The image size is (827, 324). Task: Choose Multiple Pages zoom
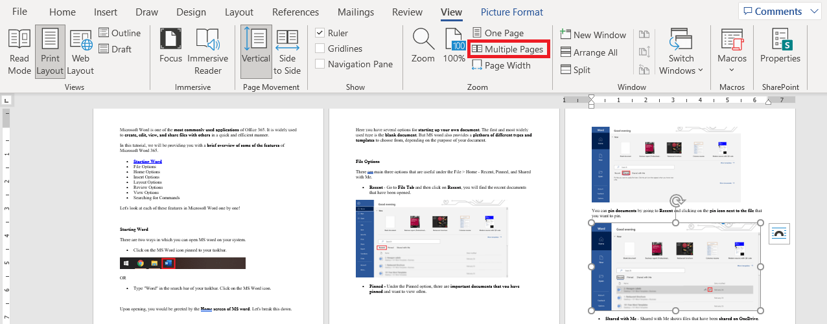point(507,49)
